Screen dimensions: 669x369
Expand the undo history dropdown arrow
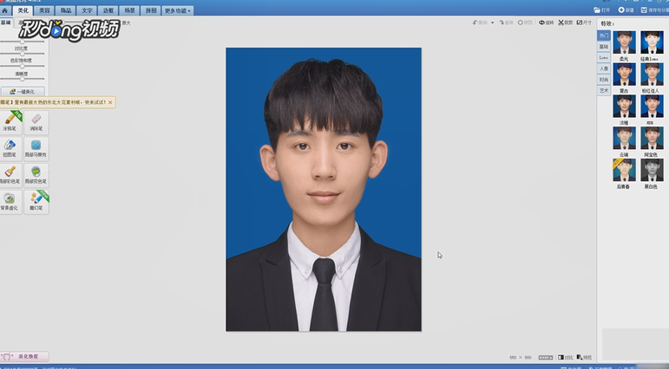pos(492,23)
